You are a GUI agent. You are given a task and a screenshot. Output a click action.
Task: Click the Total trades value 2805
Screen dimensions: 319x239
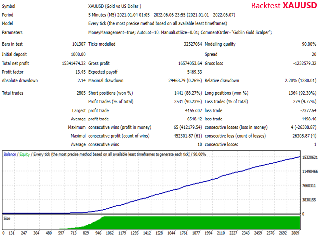(x=81, y=93)
